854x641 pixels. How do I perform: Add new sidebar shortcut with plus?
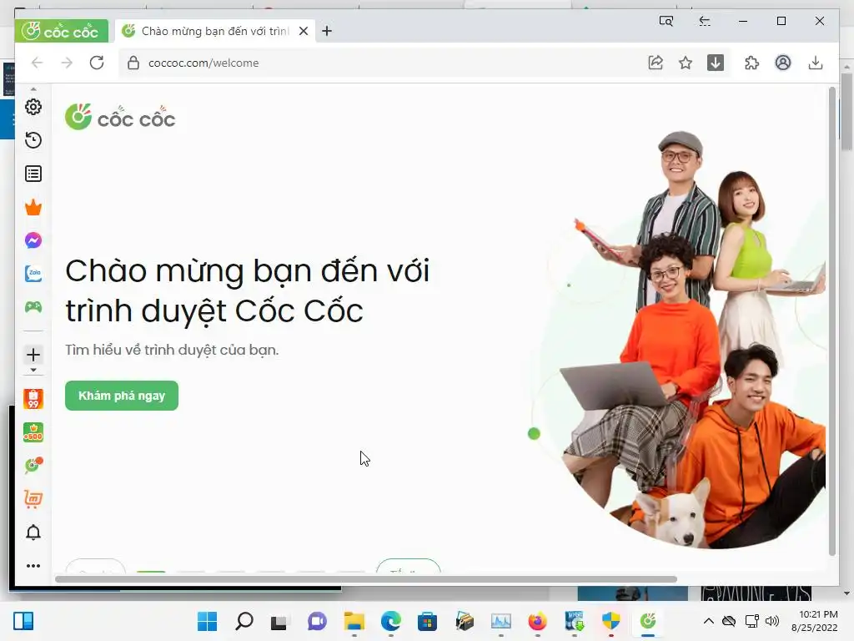coord(33,355)
